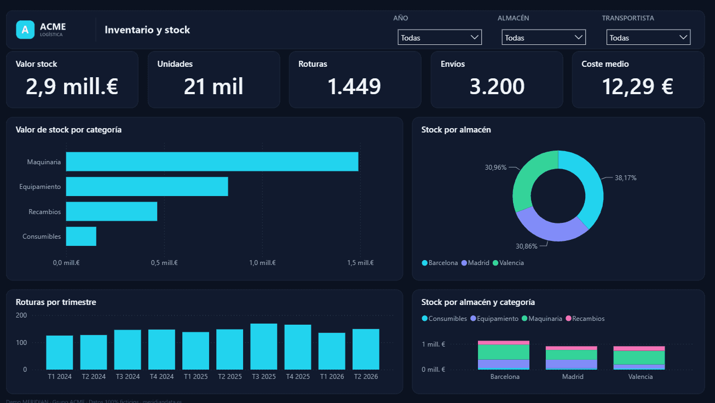Viewport: 715px width, 403px height.
Task: Click the T2 2025 bar in Roturas chart
Action: tap(230, 349)
